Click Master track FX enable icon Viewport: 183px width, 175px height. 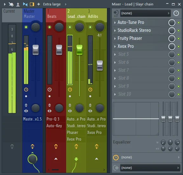click(x=32, y=146)
